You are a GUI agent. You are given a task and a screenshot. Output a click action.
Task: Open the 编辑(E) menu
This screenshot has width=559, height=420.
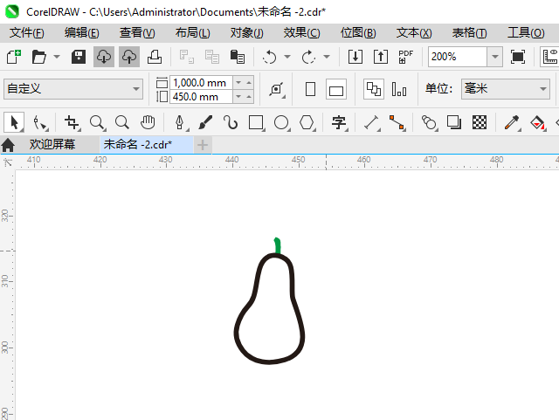(81, 33)
